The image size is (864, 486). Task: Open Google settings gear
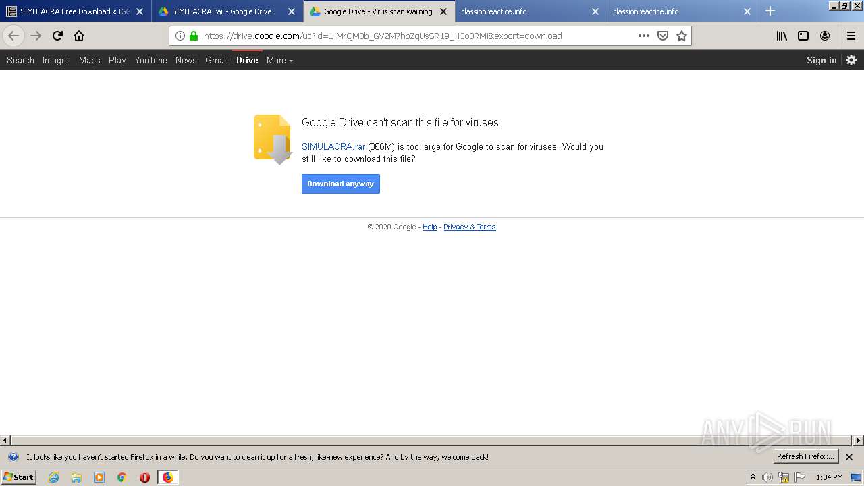tap(851, 60)
